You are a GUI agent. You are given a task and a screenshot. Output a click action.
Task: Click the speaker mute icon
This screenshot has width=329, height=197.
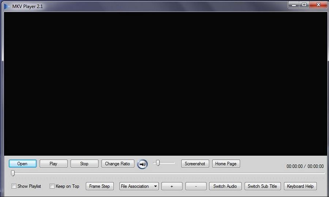[x=143, y=164]
